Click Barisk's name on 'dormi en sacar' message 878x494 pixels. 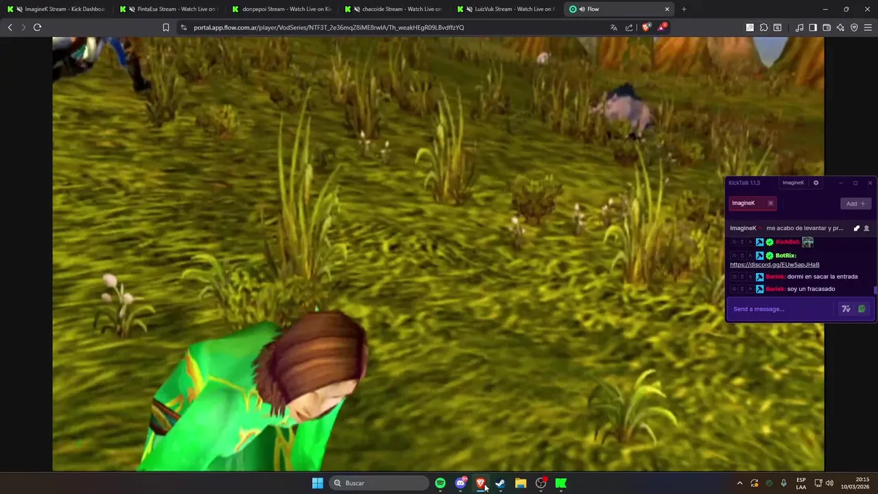pyautogui.click(x=776, y=277)
